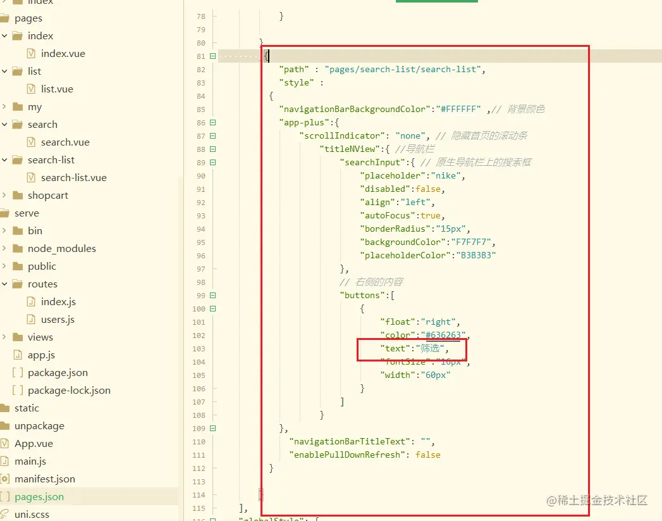662x521 pixels.
Task: Select the unpackage folder
Action: click(39, 425)
